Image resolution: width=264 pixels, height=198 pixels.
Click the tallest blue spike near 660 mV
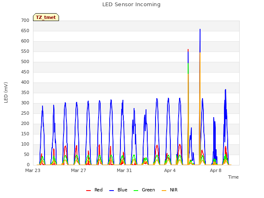(x=200, y=40)
